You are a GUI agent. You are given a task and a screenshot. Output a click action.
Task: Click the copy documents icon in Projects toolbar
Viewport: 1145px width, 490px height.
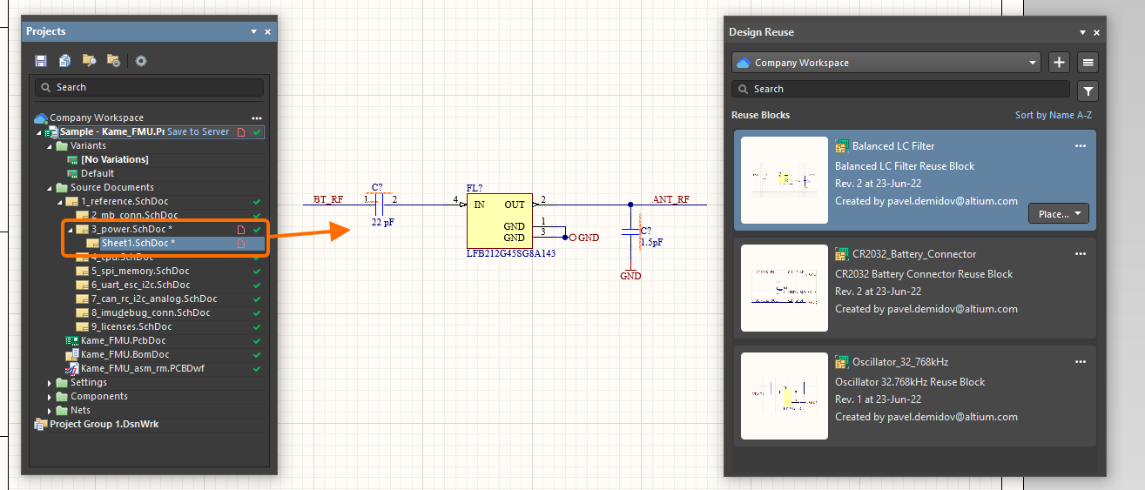(x=64, y=61)
